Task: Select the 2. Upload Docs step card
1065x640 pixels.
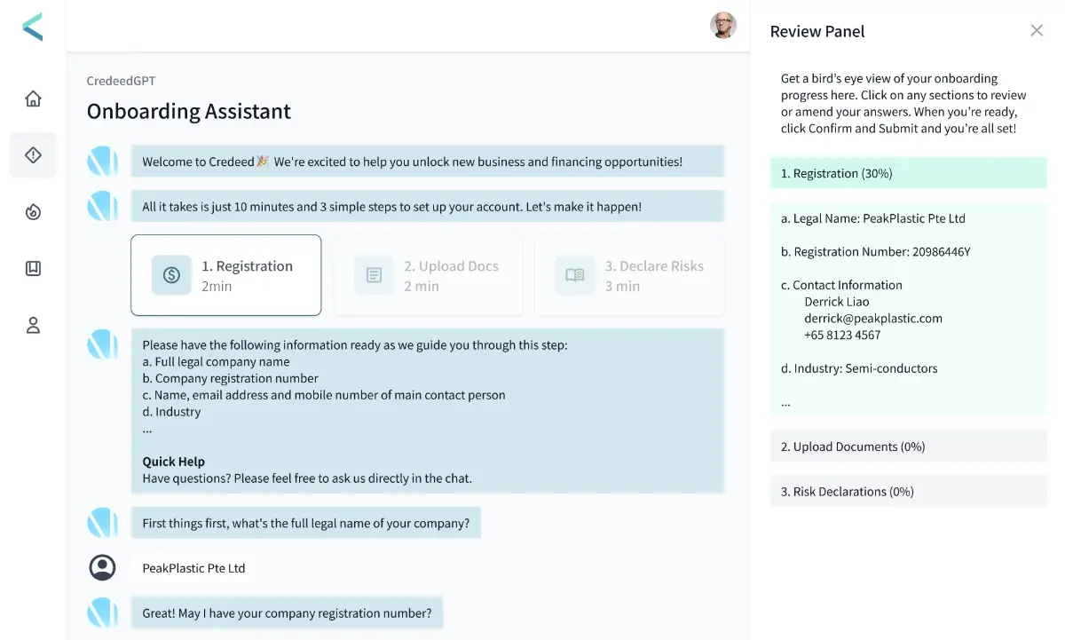Action: click(x=428, y=275)
